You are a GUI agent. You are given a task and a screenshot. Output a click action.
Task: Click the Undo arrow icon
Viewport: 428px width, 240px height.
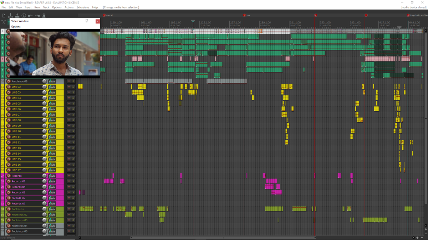coord(31,15)
